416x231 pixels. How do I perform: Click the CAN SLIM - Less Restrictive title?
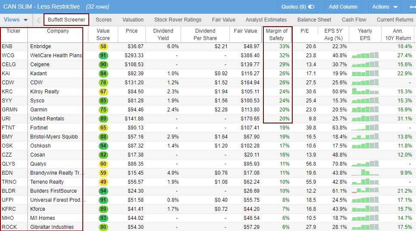(x=41, y=6)
